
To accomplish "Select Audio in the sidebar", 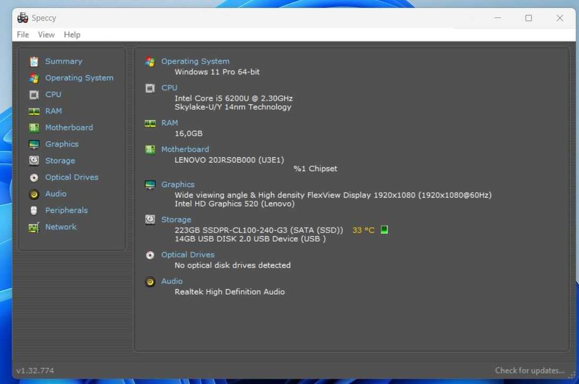I will click(x=56, y=194).
